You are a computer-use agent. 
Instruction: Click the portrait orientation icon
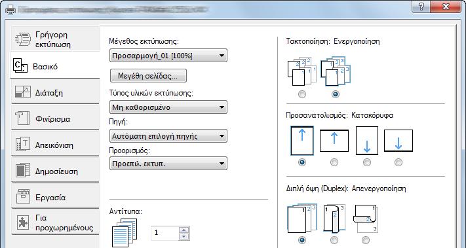coord(302,141)
